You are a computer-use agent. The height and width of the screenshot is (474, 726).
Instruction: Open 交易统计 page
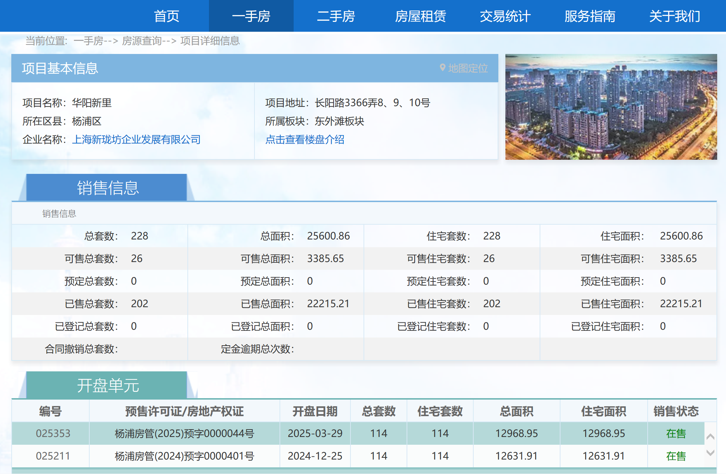click(505, 16)
